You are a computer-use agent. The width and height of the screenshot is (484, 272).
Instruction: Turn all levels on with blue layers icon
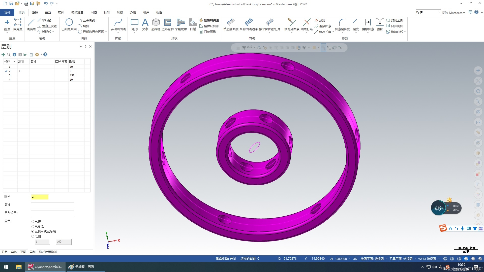pyautogui.click(x=14, y=55)
